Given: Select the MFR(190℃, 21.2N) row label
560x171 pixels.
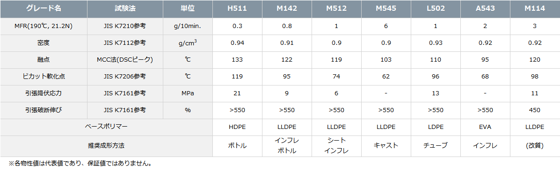Looking at the screenshot, I should pyautogui.click(x=44, y=27).
